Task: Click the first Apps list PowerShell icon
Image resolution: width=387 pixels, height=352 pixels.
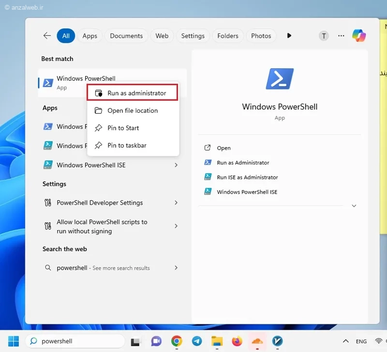Action: (x=48, y=126)
